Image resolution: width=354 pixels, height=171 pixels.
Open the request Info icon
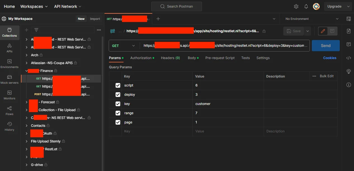[x=348, y=85]
